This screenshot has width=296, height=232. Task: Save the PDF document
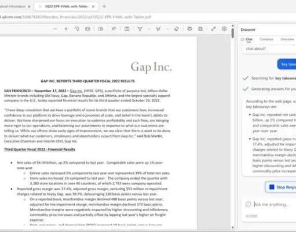point(200,29)
